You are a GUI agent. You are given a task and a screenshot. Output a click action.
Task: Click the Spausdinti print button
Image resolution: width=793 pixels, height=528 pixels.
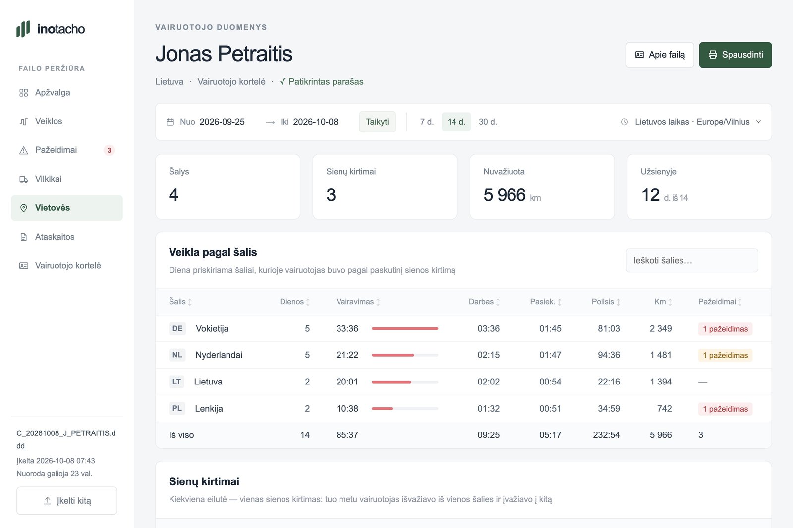coord(736,55)
